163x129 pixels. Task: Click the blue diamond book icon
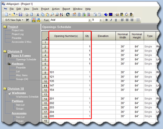pyautogui.click(x=106, y=14)
